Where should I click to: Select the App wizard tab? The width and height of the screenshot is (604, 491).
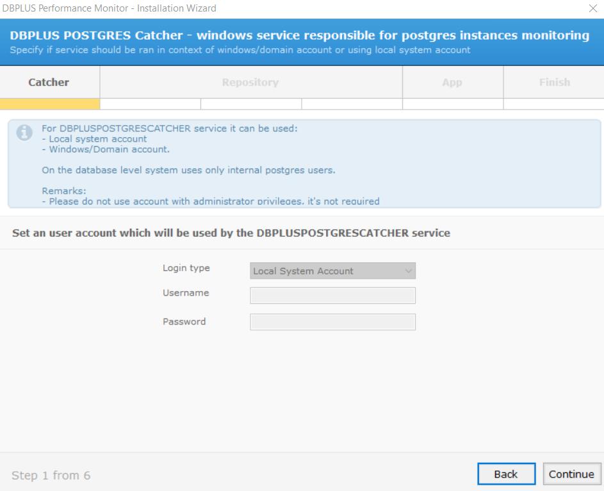(453, 82)
